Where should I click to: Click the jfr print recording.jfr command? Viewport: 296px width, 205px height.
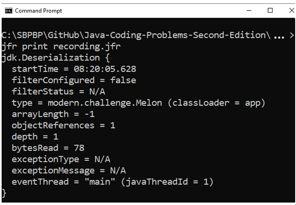click(x=61, y=47)
